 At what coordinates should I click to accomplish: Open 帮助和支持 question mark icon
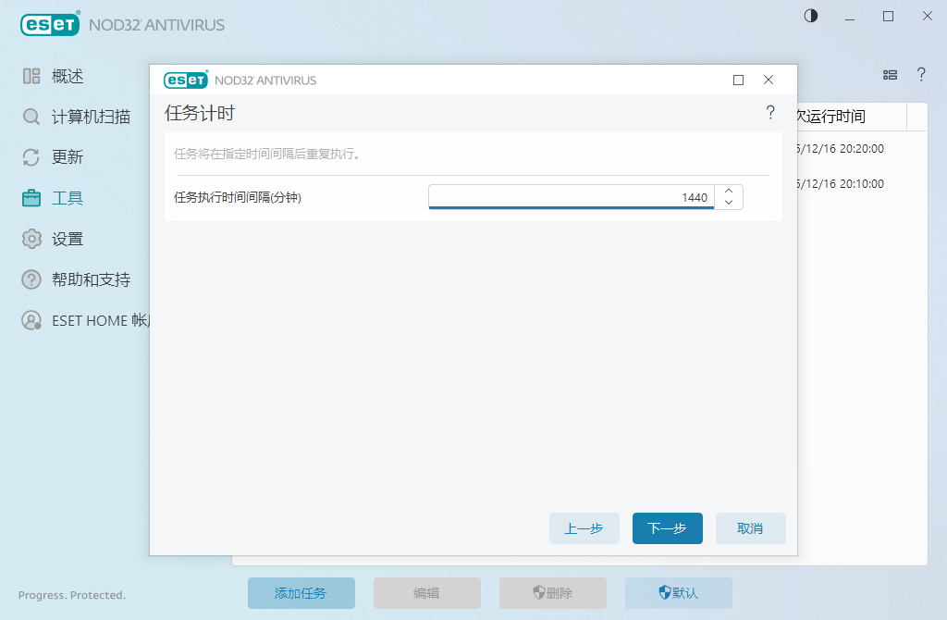pyautogui.click(x=31, y=279)
